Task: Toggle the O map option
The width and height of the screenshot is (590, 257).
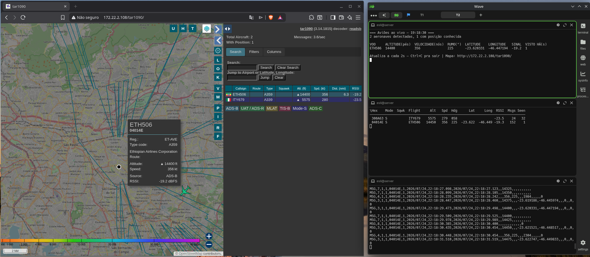Action: tap(218, 69)
